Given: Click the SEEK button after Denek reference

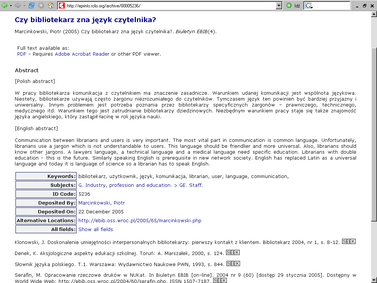Looking at the screenshot, I should point(233,253).
